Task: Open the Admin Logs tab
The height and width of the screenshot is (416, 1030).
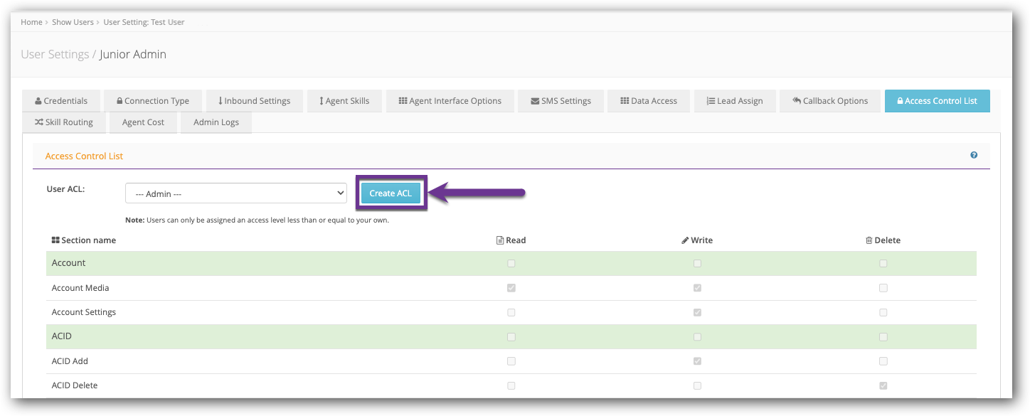Action: [216, 122]
